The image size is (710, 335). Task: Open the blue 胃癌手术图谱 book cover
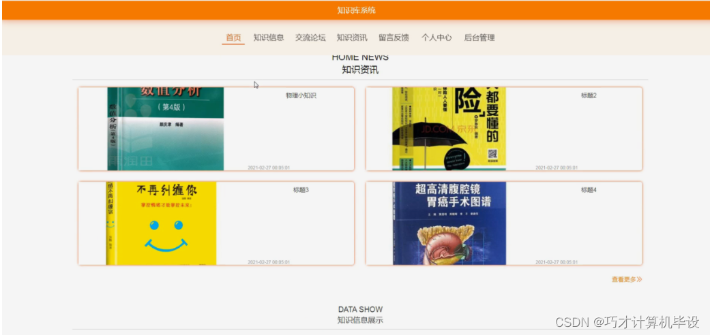point(449,223)
